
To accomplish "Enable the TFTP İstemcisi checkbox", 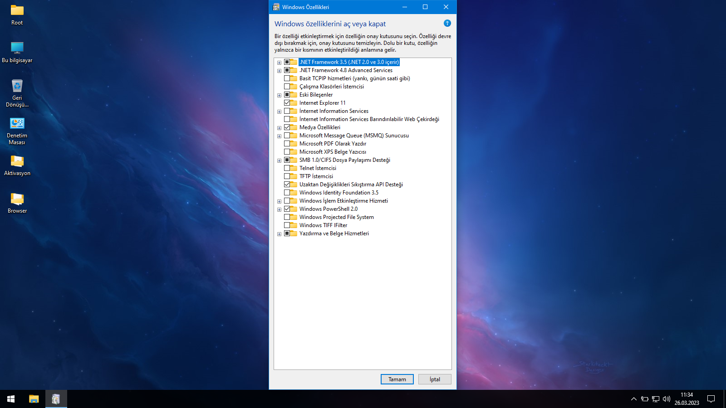I will [287, 176].
